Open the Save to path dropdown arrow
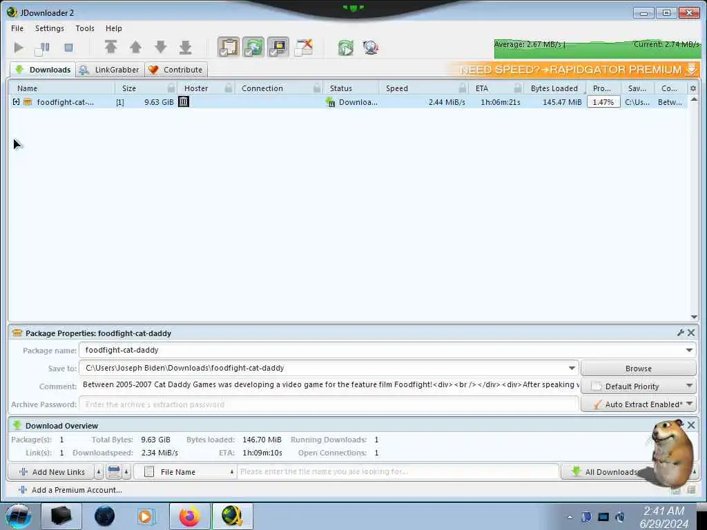The height and width of the screenshot is (530, 707). (572, 369)
